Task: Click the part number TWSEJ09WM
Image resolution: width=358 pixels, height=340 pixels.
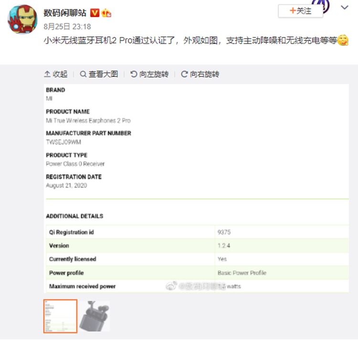Action: tap(63, 142)
